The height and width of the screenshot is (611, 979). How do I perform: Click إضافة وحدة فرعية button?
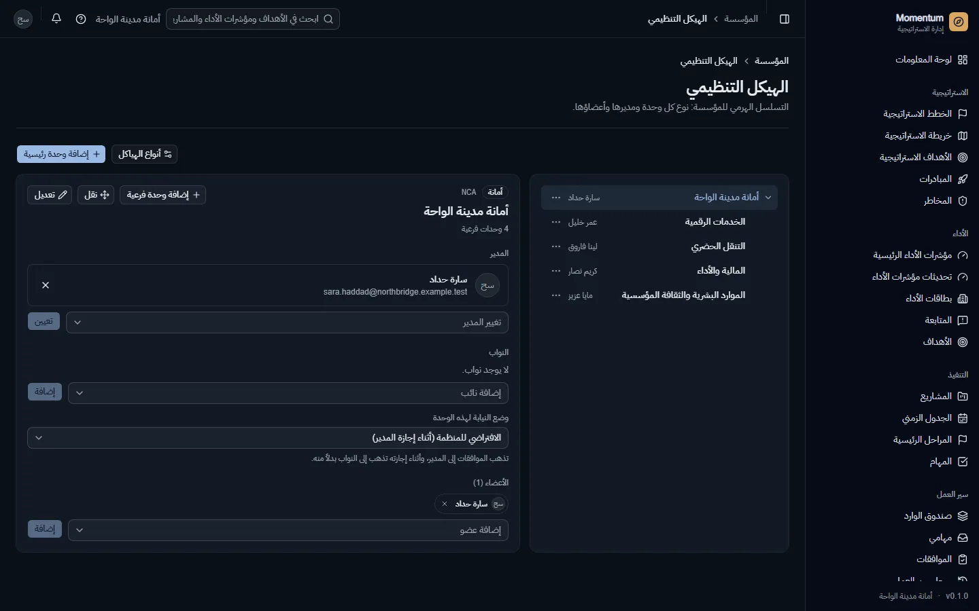tap(163, 195)
